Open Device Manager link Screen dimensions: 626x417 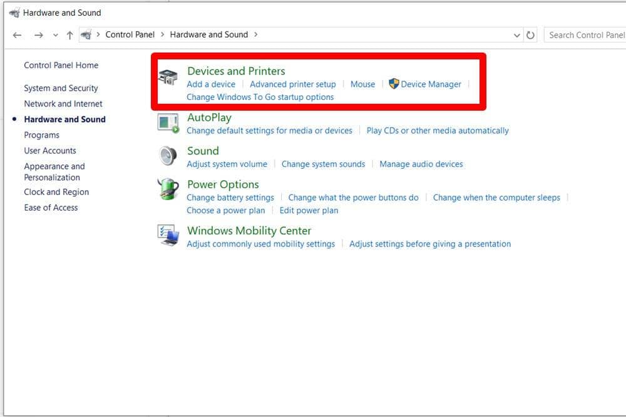[x=431, y=84]
